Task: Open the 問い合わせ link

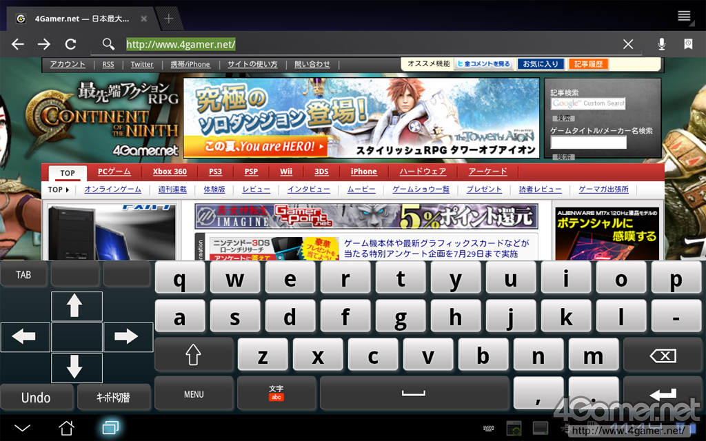Action: (x=312, y=64)
